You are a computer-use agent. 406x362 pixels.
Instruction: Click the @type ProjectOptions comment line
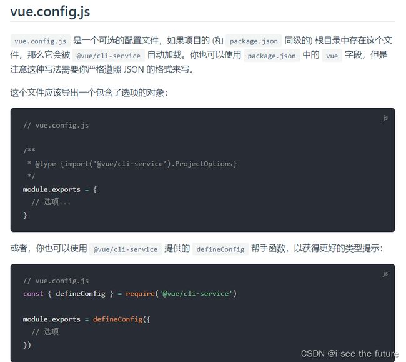[132, 164]
